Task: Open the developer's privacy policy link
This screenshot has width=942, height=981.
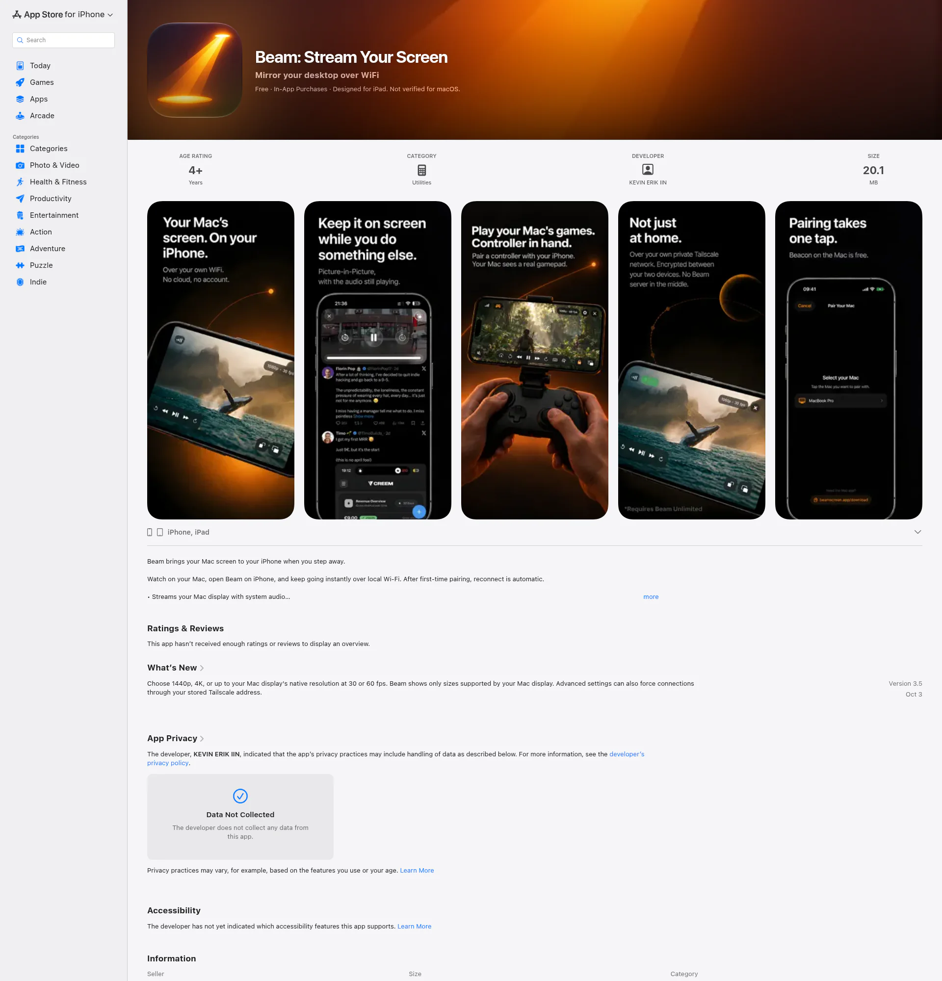Action: click(x=627, y=754)
